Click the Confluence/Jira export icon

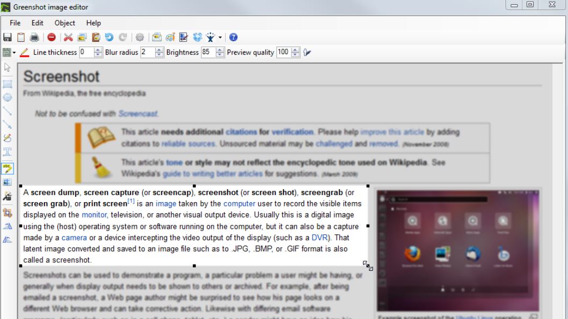click(210, 37)
